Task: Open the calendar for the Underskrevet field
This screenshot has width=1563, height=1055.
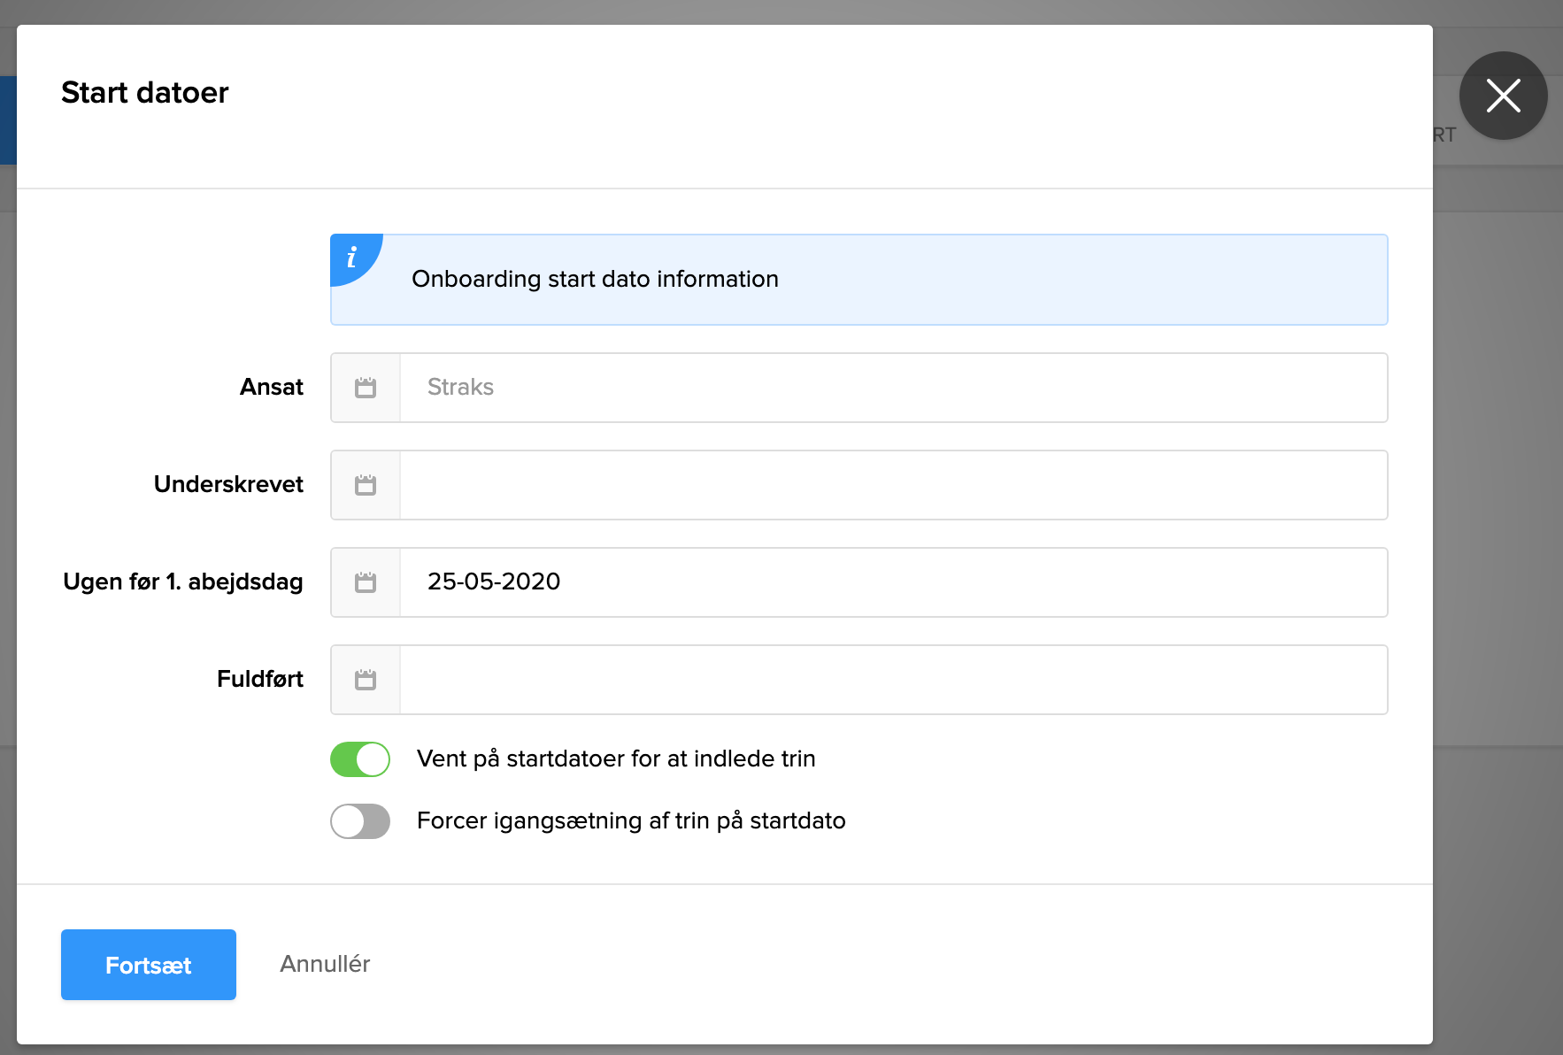Action: point(366,485)
